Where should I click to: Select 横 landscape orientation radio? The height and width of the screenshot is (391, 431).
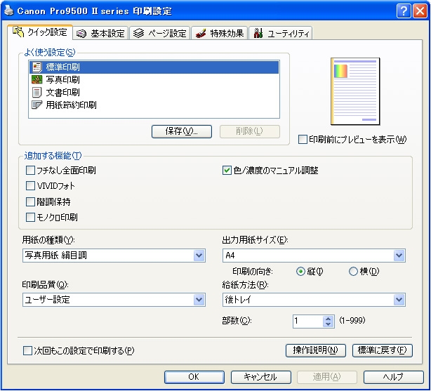tap(353, 272)
